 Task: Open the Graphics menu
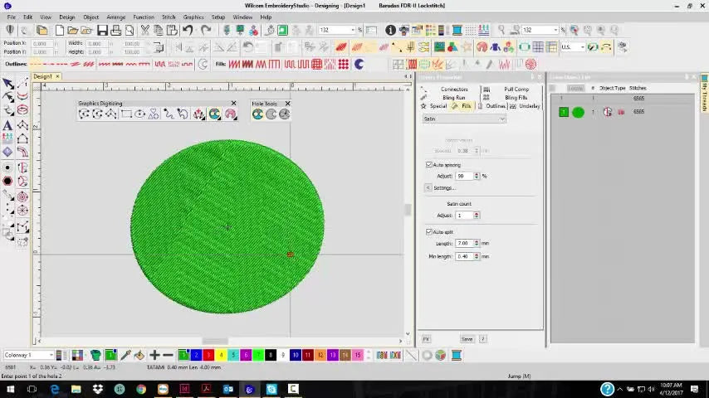tap(193, 17)
